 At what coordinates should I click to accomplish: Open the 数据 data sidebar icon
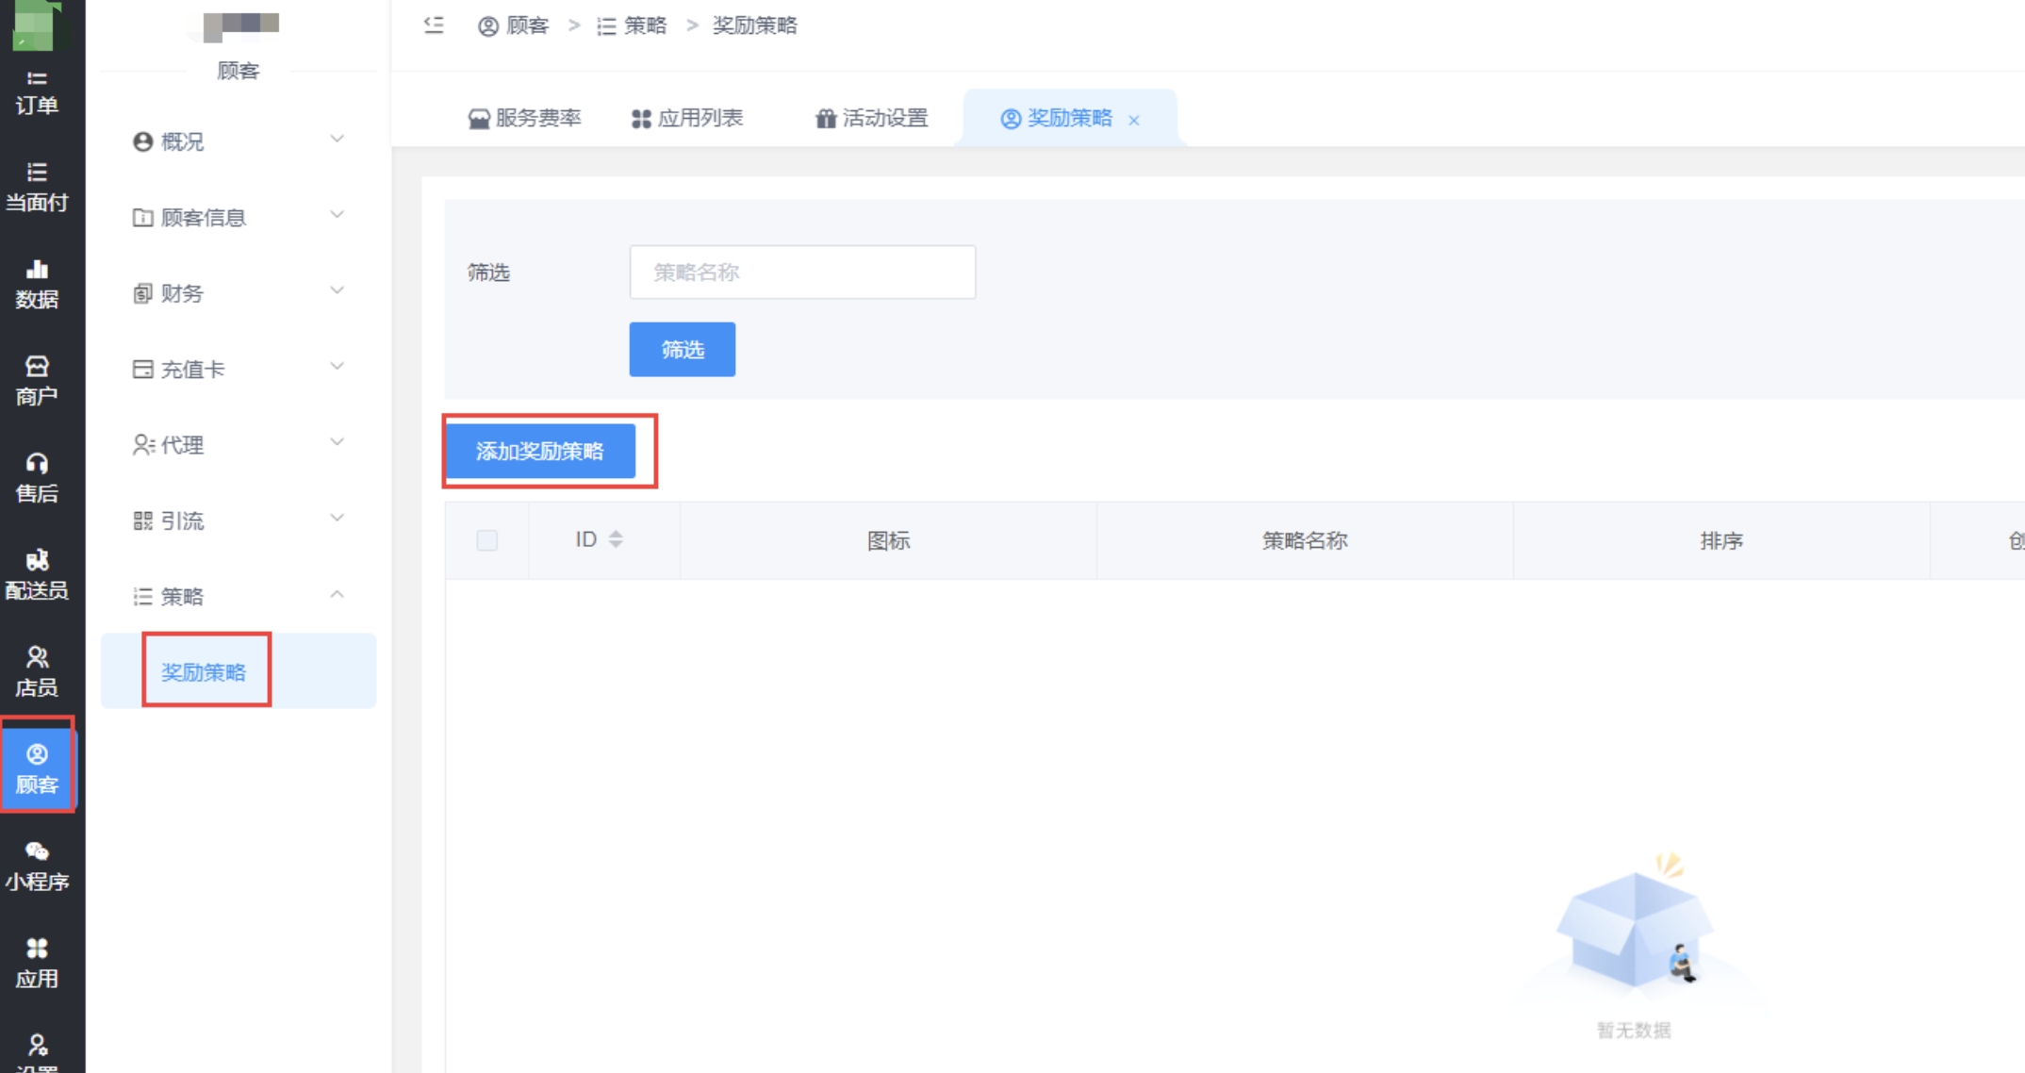[x=37, y=285]
